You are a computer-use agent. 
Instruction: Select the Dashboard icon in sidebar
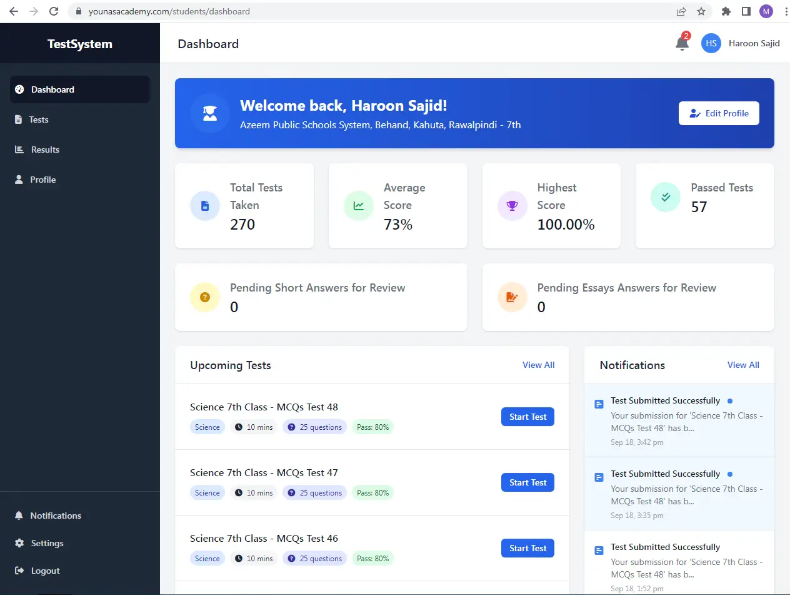coord(18,89)
